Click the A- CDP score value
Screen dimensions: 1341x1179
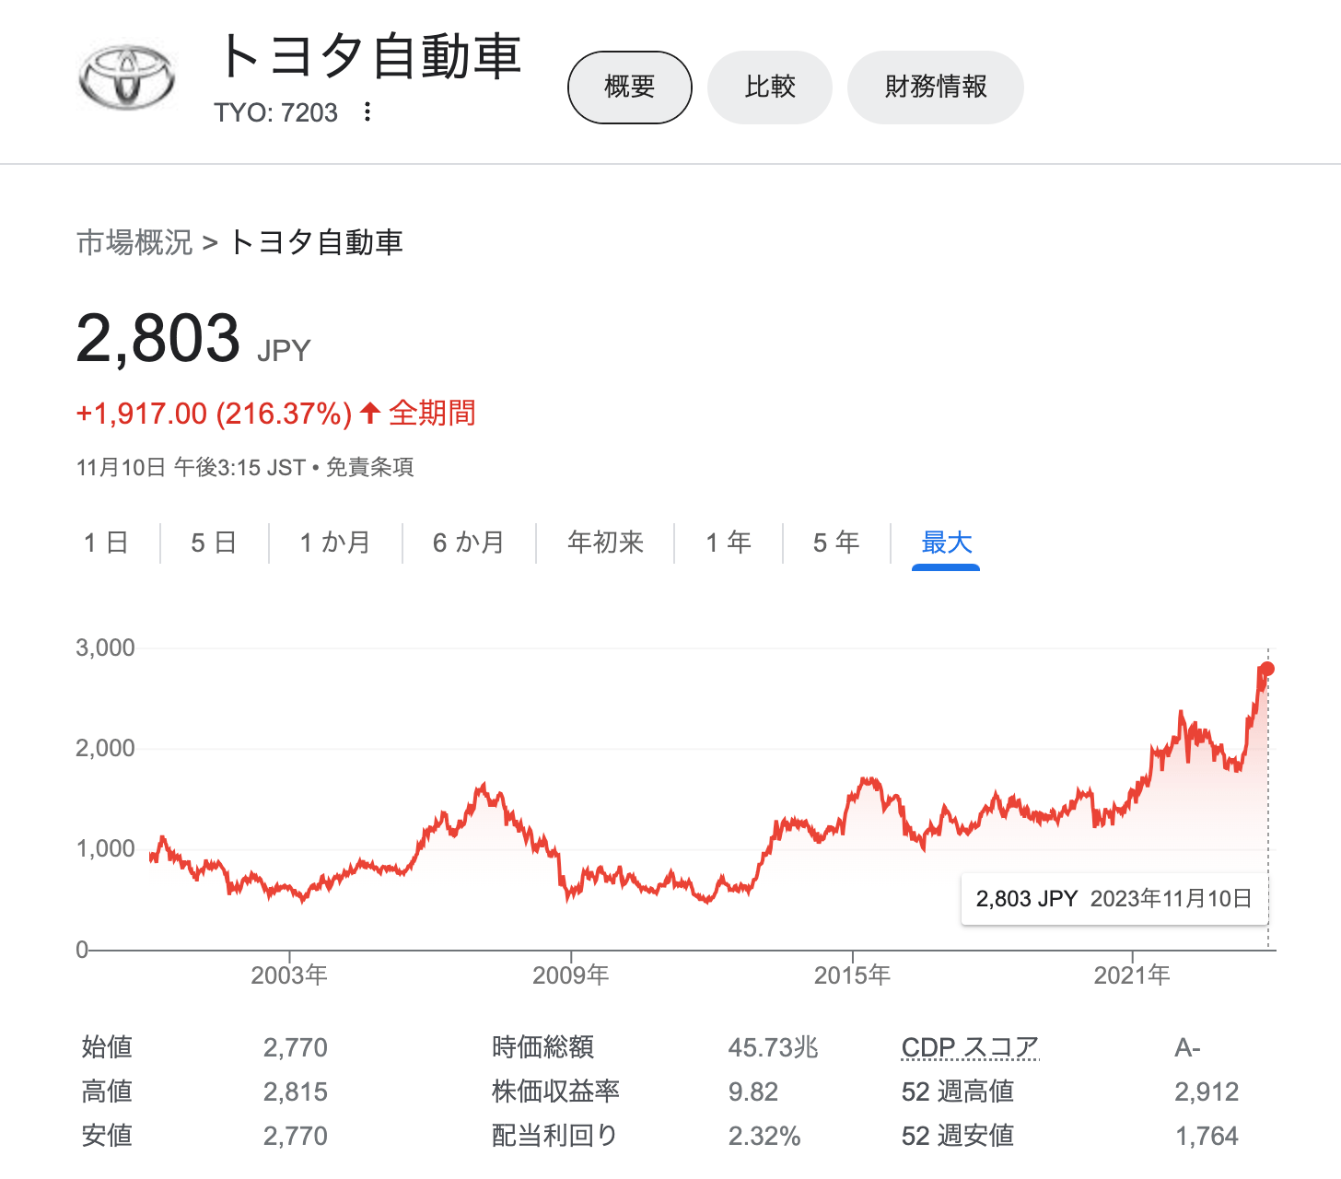point(1187,1047)
